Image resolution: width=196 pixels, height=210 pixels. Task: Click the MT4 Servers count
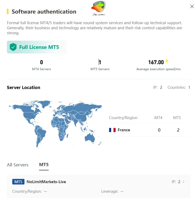point(41,62)
